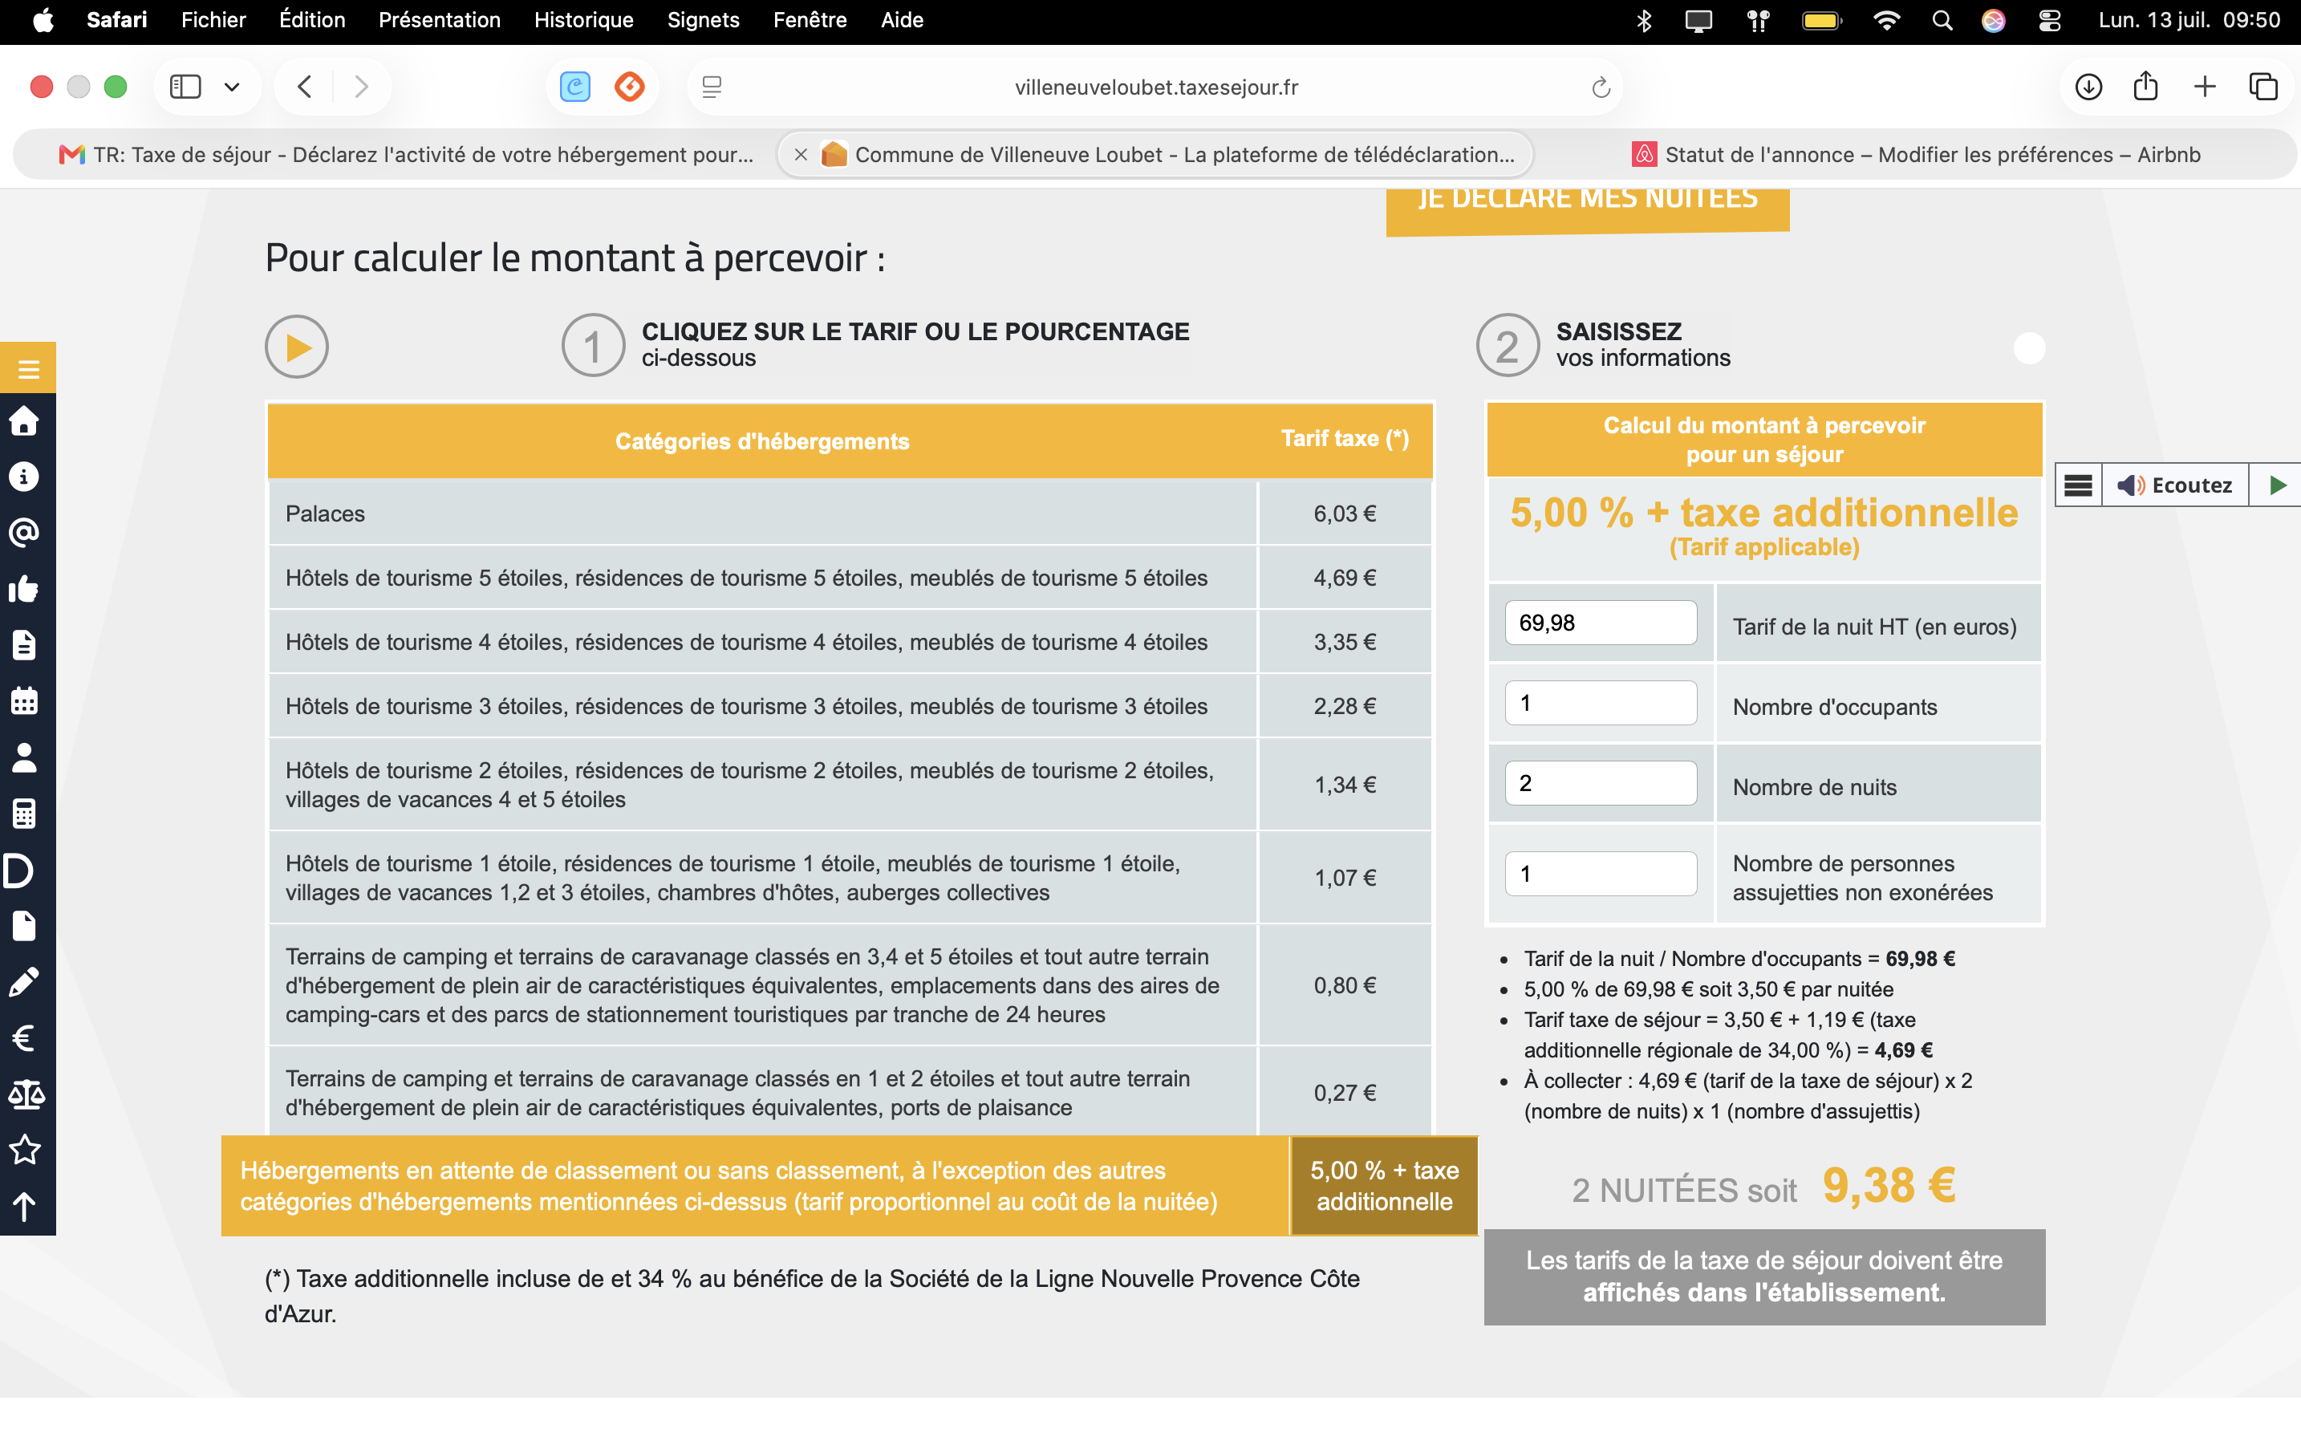The image size is (2301, 1441).
Task: Switch to the Gmail Taxe de séjour tab
Action: click(x=407, y=154)
